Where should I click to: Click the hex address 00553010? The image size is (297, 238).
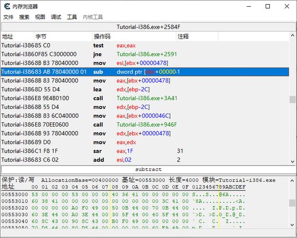pos(15,201)
